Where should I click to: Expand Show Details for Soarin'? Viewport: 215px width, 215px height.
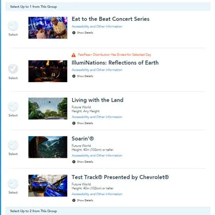click(83, 161)
